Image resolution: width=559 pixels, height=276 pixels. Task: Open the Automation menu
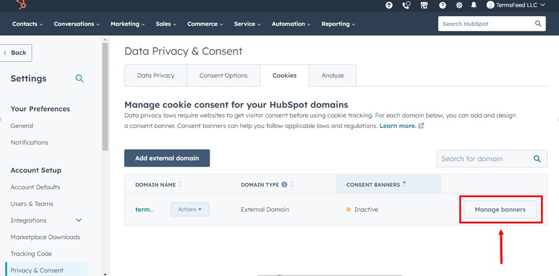[x=291, y=24]
